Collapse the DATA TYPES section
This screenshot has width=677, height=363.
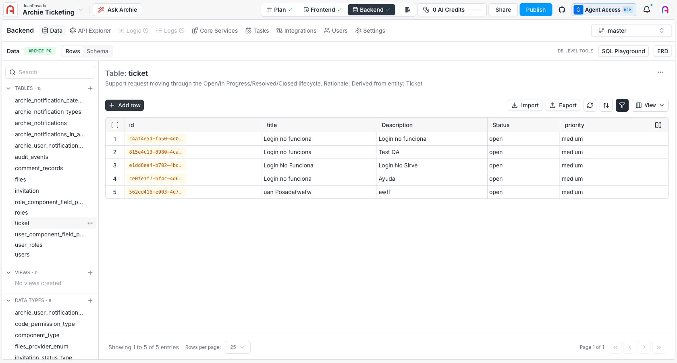coord(8,300)
